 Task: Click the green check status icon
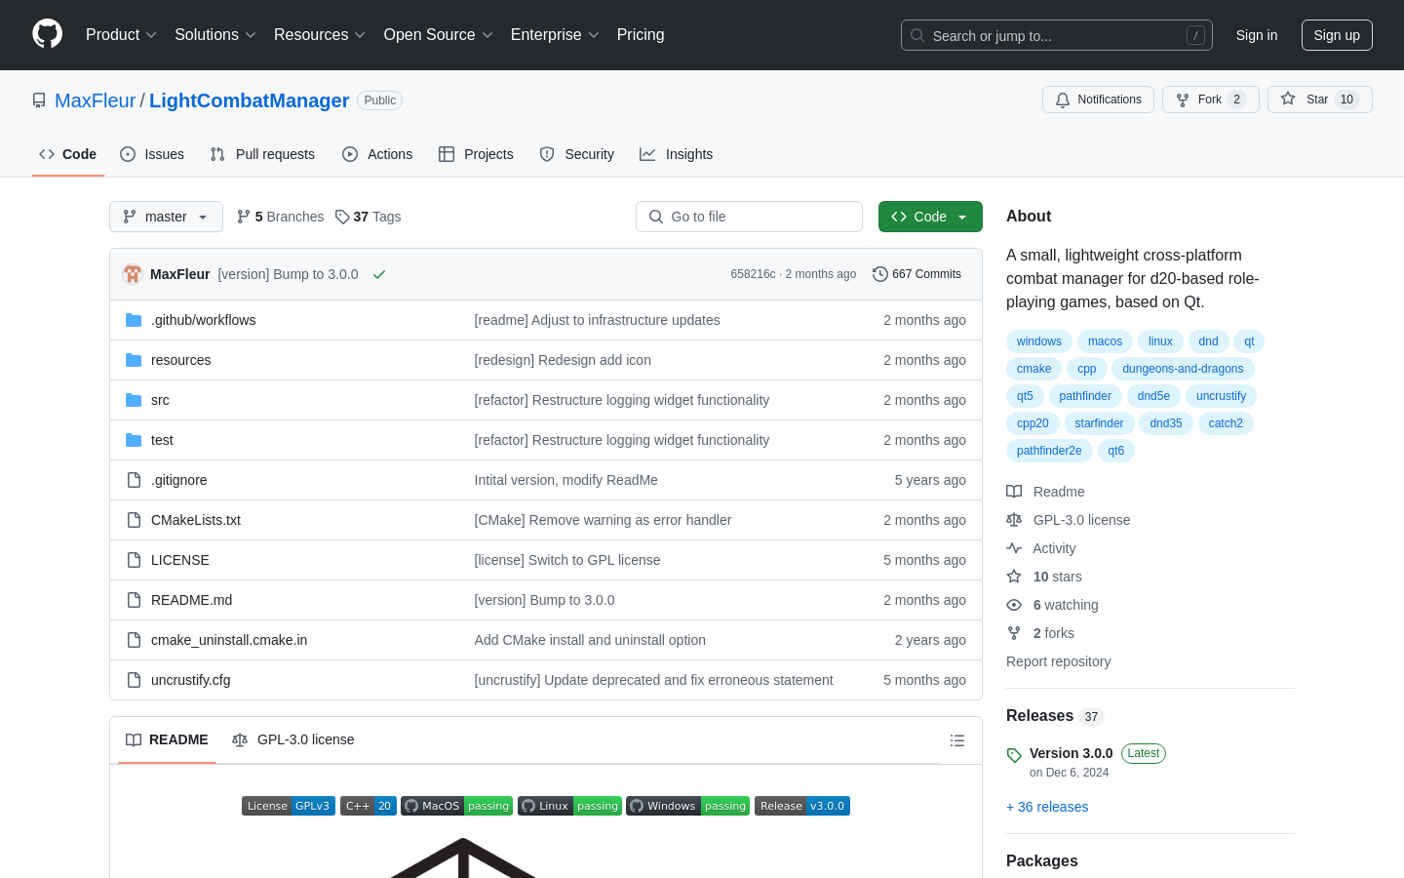tap(379, 274)
